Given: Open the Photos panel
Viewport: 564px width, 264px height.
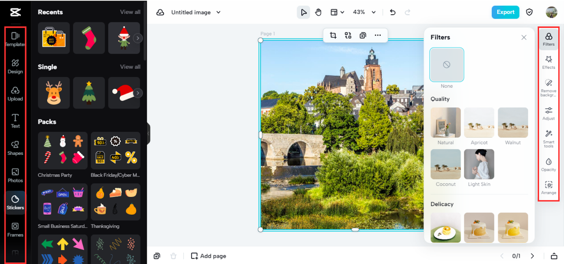Looking at the screenshot, I should (x=15, y=176).
